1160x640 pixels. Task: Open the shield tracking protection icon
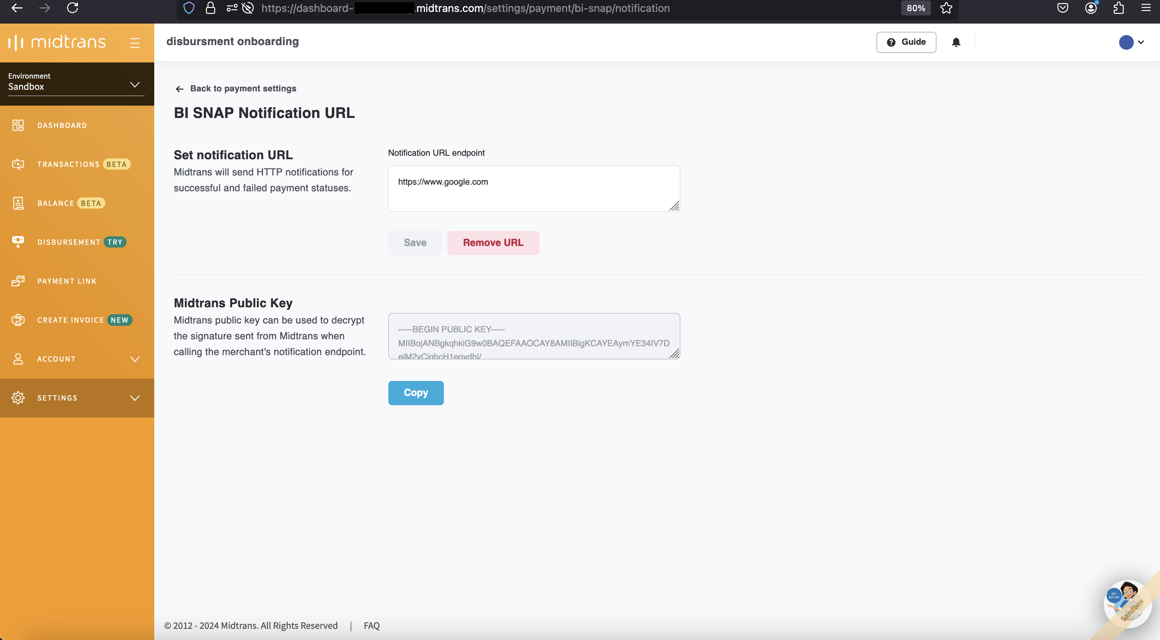pos(189,8)
